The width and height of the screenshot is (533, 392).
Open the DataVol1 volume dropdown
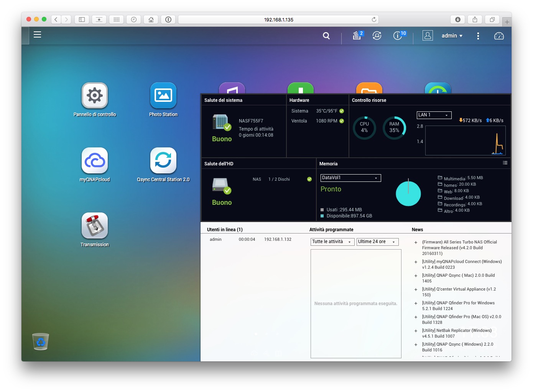click(x=351, y=178)
